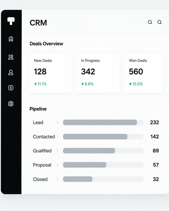Open the team members icon in the sidebar
Screen dimensions: 169x211
click(11, 57)
